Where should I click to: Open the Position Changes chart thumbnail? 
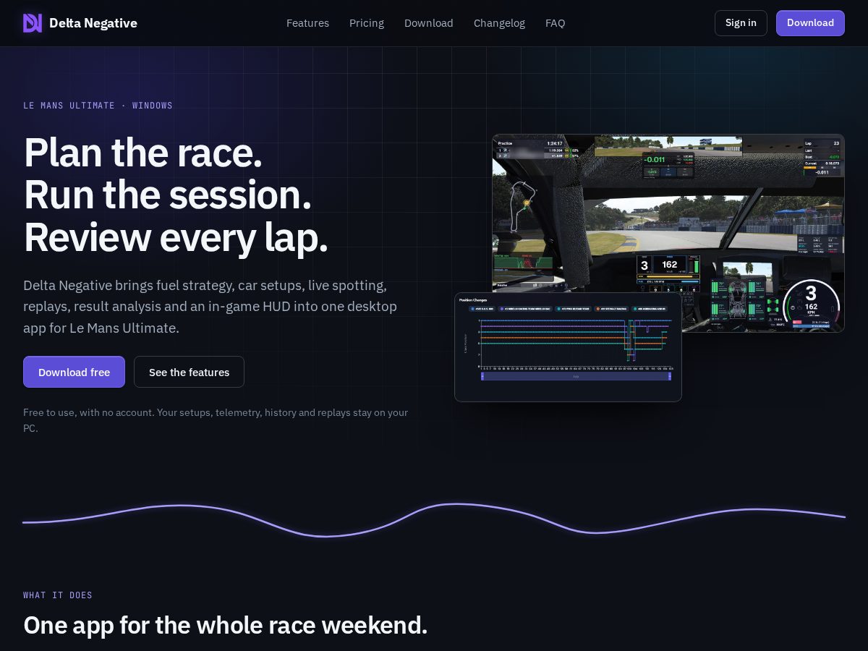tap(568, 347)
